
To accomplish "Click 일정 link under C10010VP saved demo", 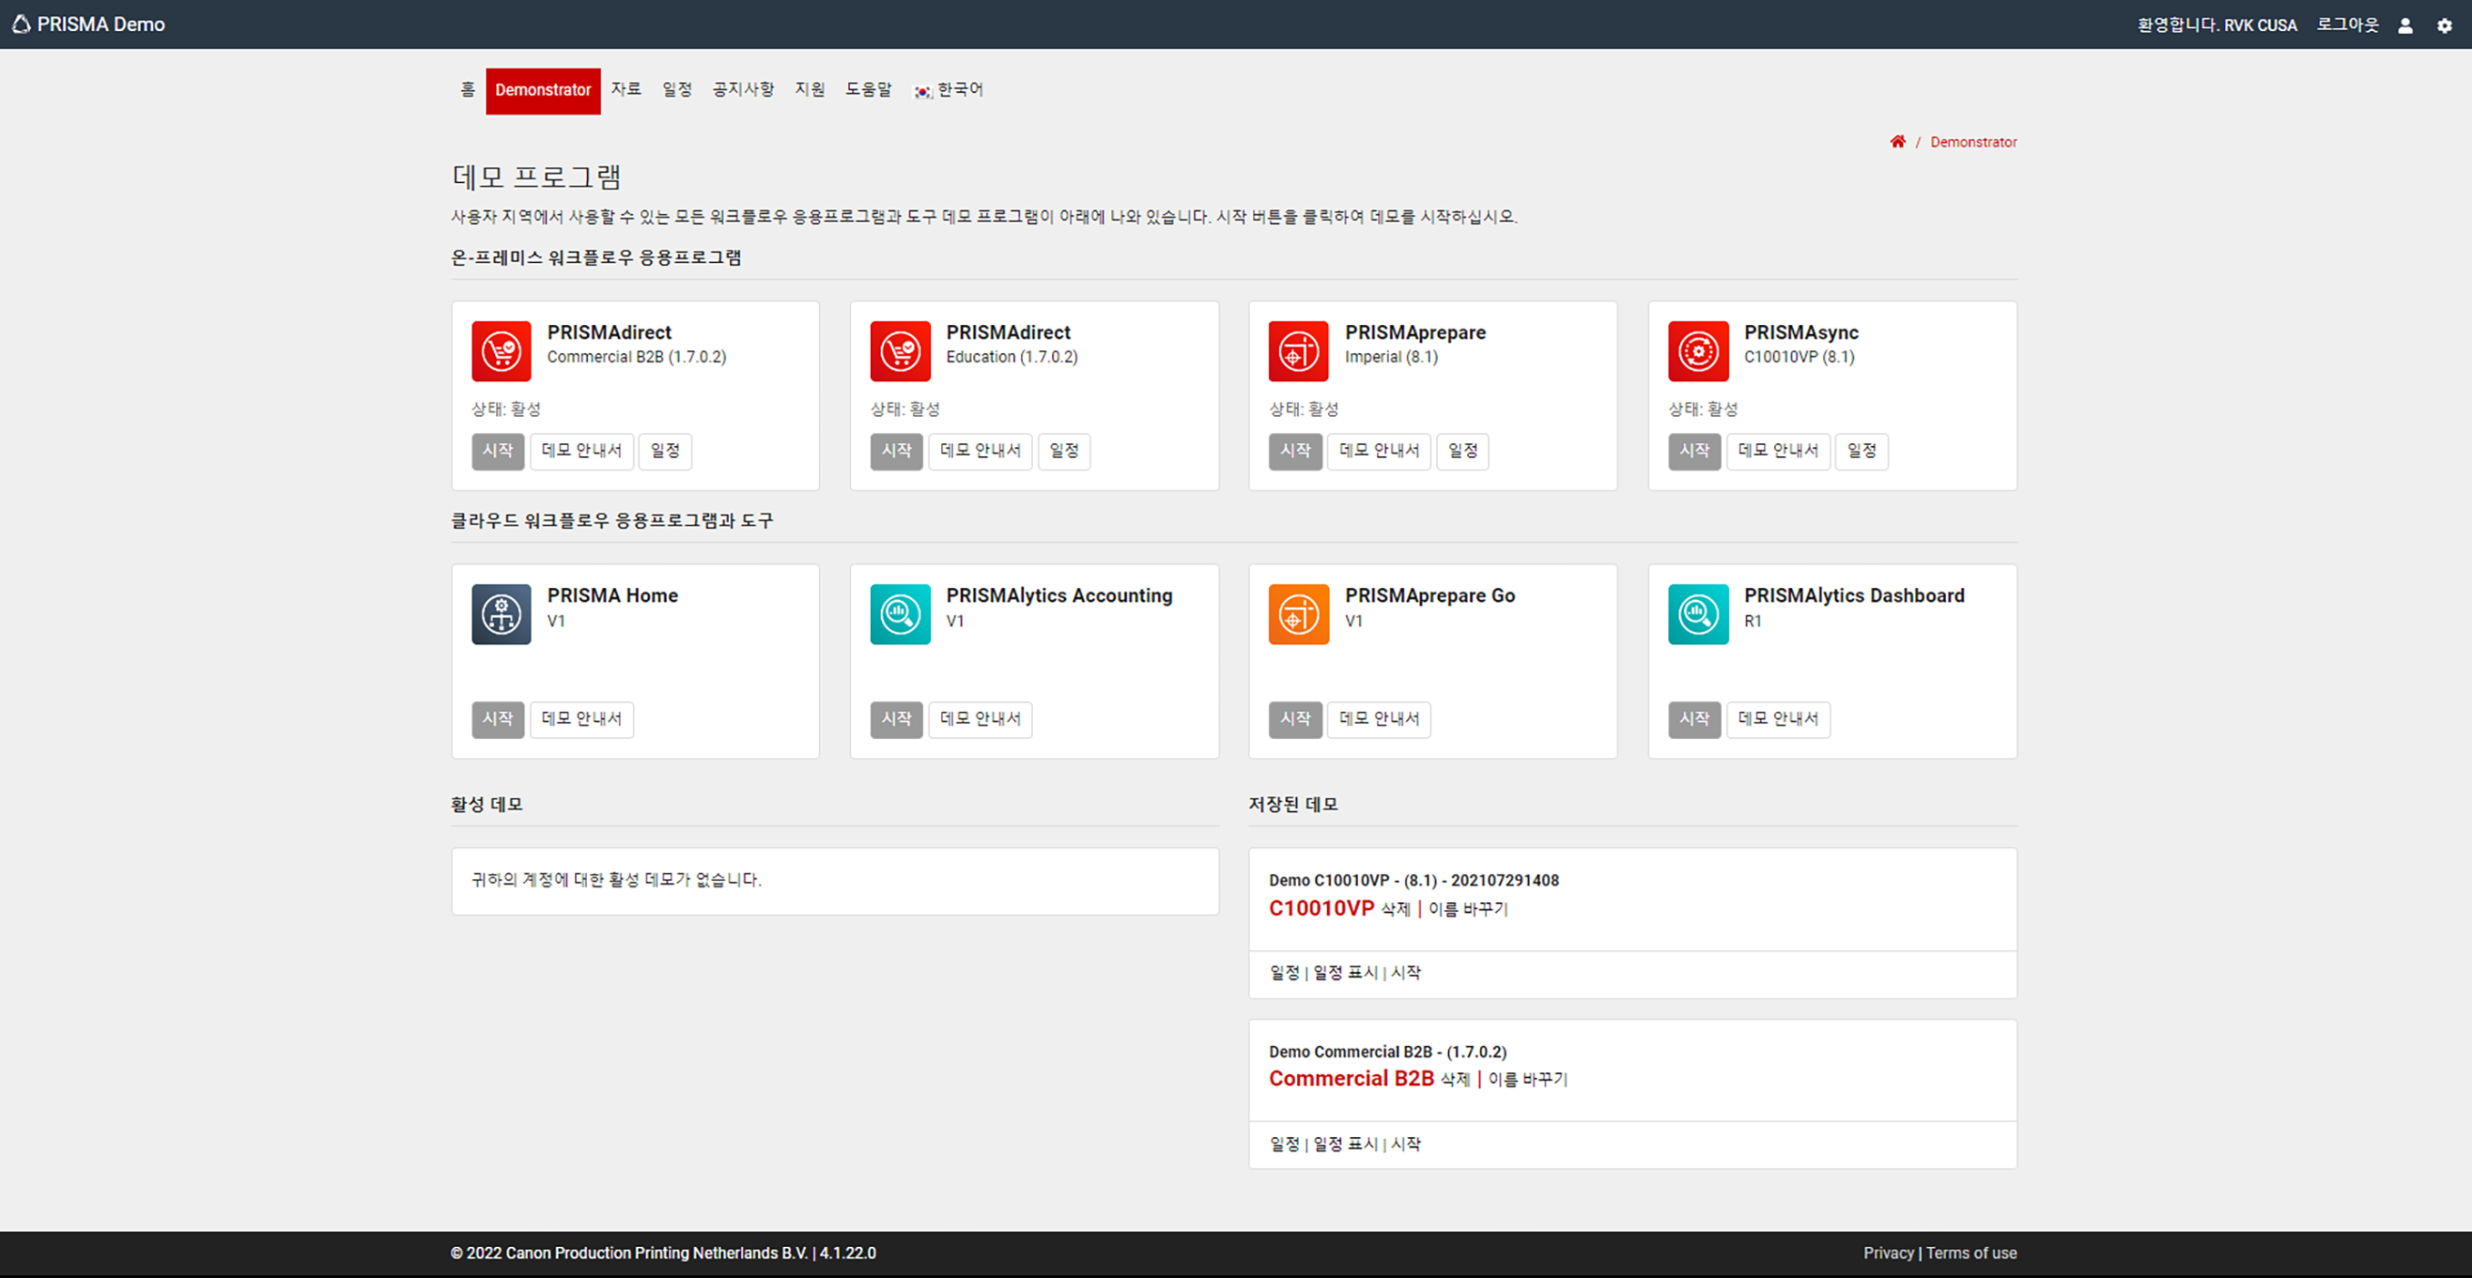I will (x=1284, y=973).
